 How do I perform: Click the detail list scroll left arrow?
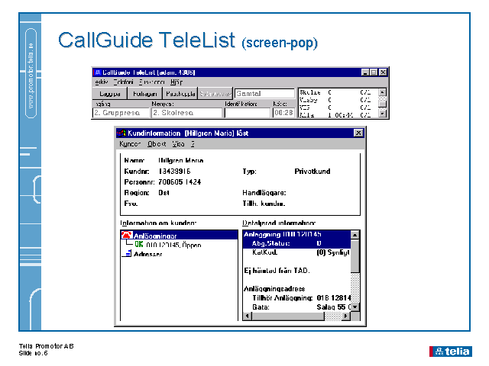(x=248, y=316)
